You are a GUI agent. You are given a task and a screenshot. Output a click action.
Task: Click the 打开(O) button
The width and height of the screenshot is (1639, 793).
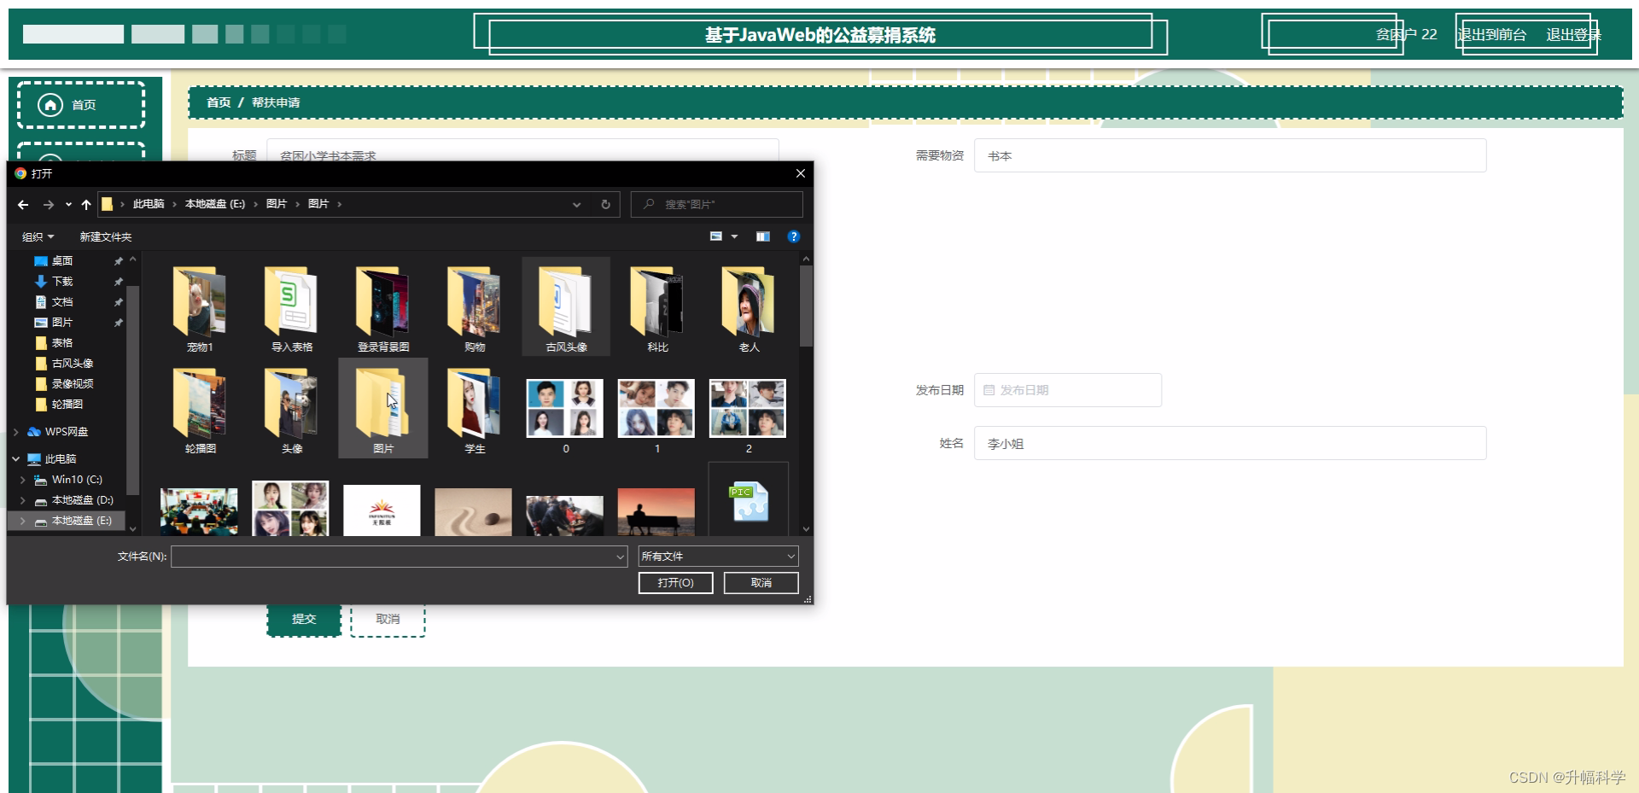tap(675, 583)
